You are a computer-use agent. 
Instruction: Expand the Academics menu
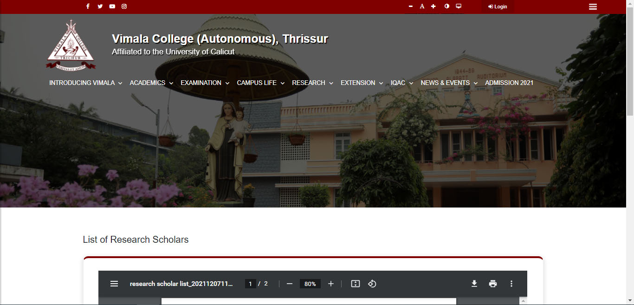151,83
